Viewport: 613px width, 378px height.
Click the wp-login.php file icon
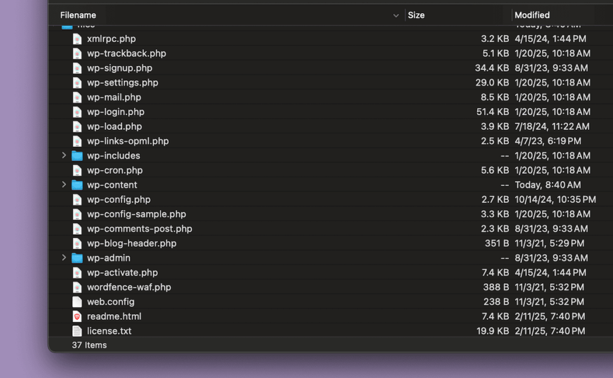pyautogui.click(x=77, y=112)
